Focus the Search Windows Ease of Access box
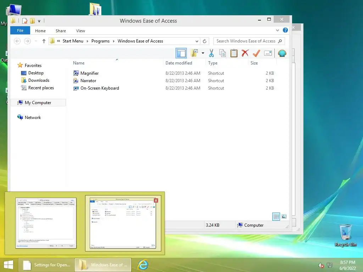 click(249, 41)
